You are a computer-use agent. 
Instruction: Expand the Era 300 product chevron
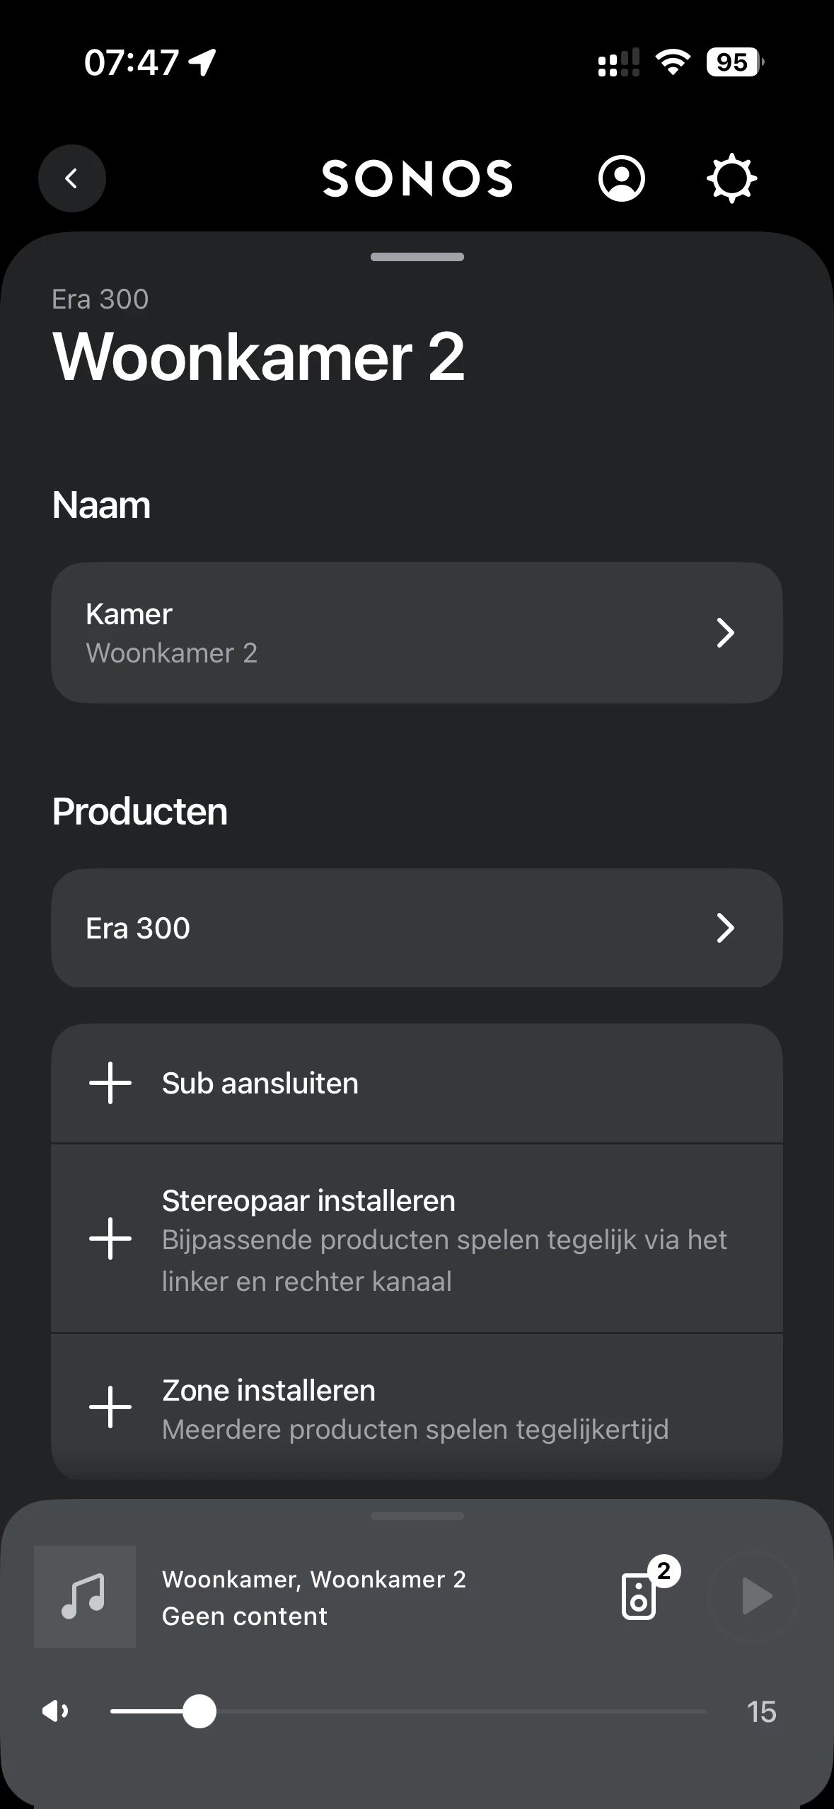(x=725, y=928)
